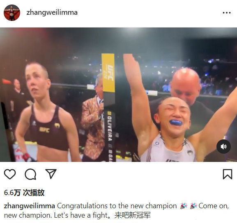Click the vertical OLIVEIRA text in the video
The height and width of the screenshot is (223, 237).
(x=110, y=128)
